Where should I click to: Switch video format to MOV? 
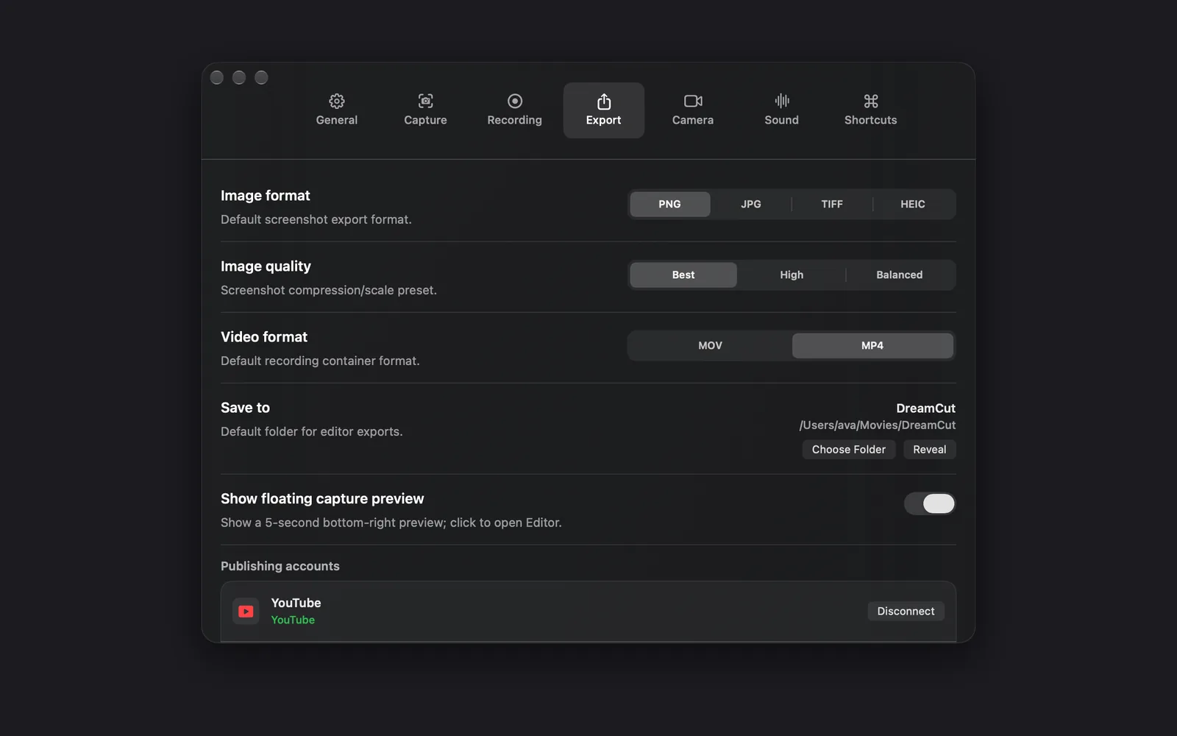tap(710, 345)
